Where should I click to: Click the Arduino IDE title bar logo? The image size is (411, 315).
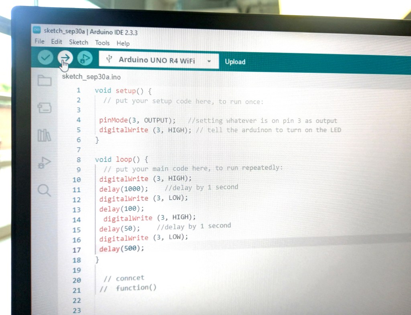[37, 30]
